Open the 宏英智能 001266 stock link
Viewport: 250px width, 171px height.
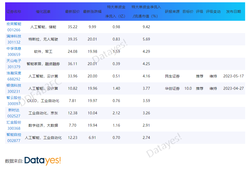click(14, 27)
